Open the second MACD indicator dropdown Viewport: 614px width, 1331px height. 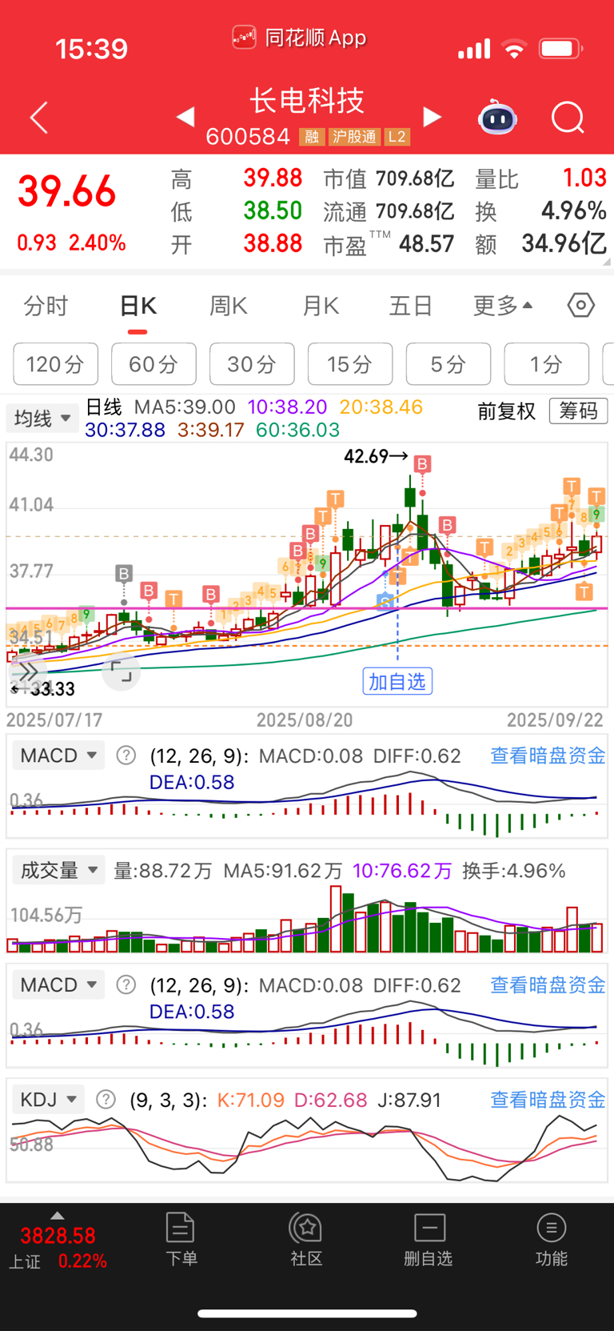coord(58,984)
